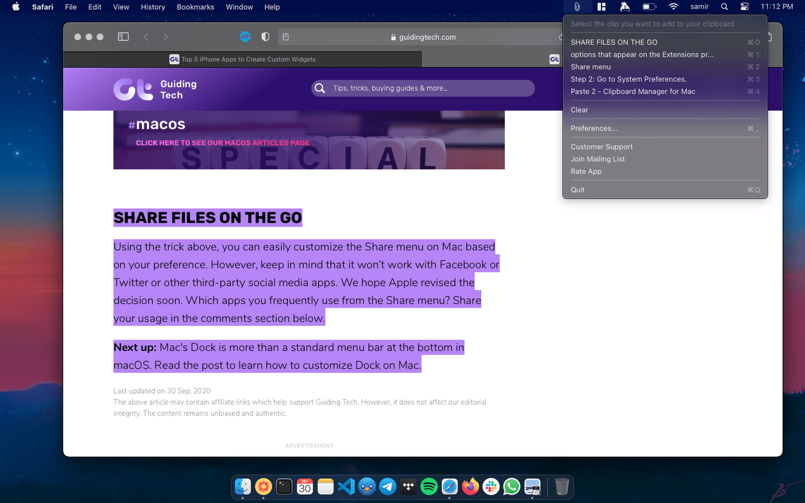Click the 'SHARE FILES ON THE GO' heading
This screenshot has width=805, height=503.
(208, 218)
